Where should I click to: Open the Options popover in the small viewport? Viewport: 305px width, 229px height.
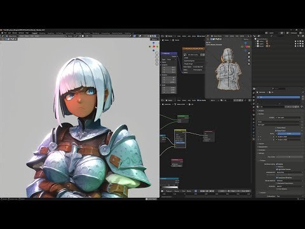click(x=247, y=39)
